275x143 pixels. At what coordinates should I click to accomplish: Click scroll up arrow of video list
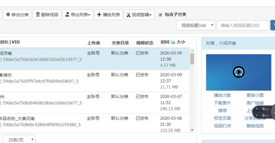point(192,51)
